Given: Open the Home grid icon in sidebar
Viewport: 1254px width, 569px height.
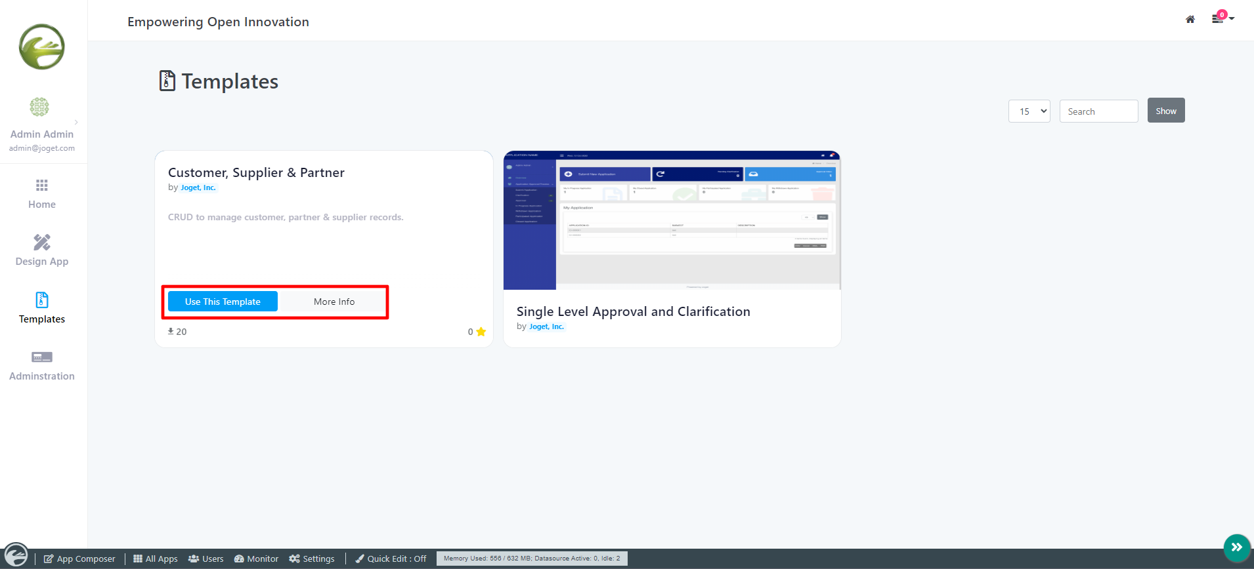Looking at the screenshot, I should click(x=42, y=185).
